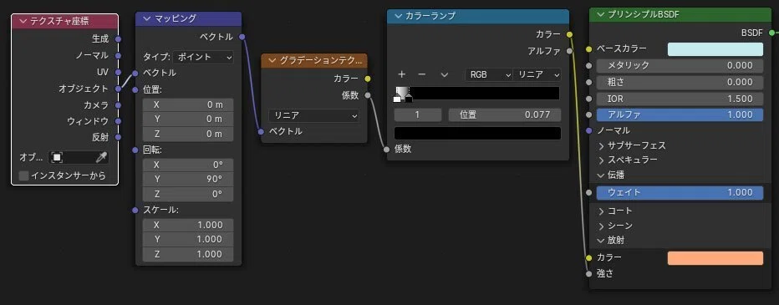Click the scale Y 1.000 field

tap(188, 240)
